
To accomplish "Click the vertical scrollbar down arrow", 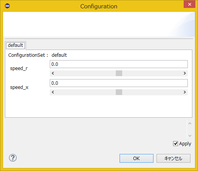I will [x=190, y=136].
